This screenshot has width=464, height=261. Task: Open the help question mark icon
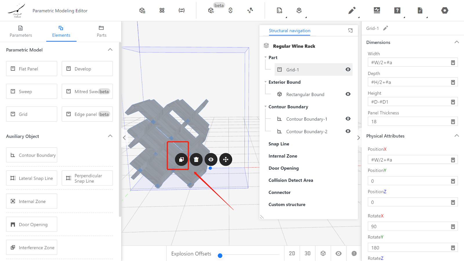(397, 11)
